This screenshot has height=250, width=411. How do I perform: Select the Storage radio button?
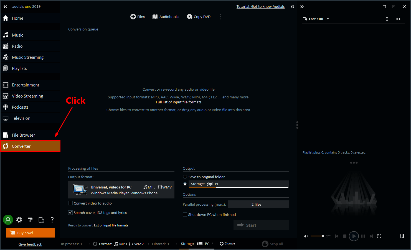pyautogui.click(x=185, y=184)
